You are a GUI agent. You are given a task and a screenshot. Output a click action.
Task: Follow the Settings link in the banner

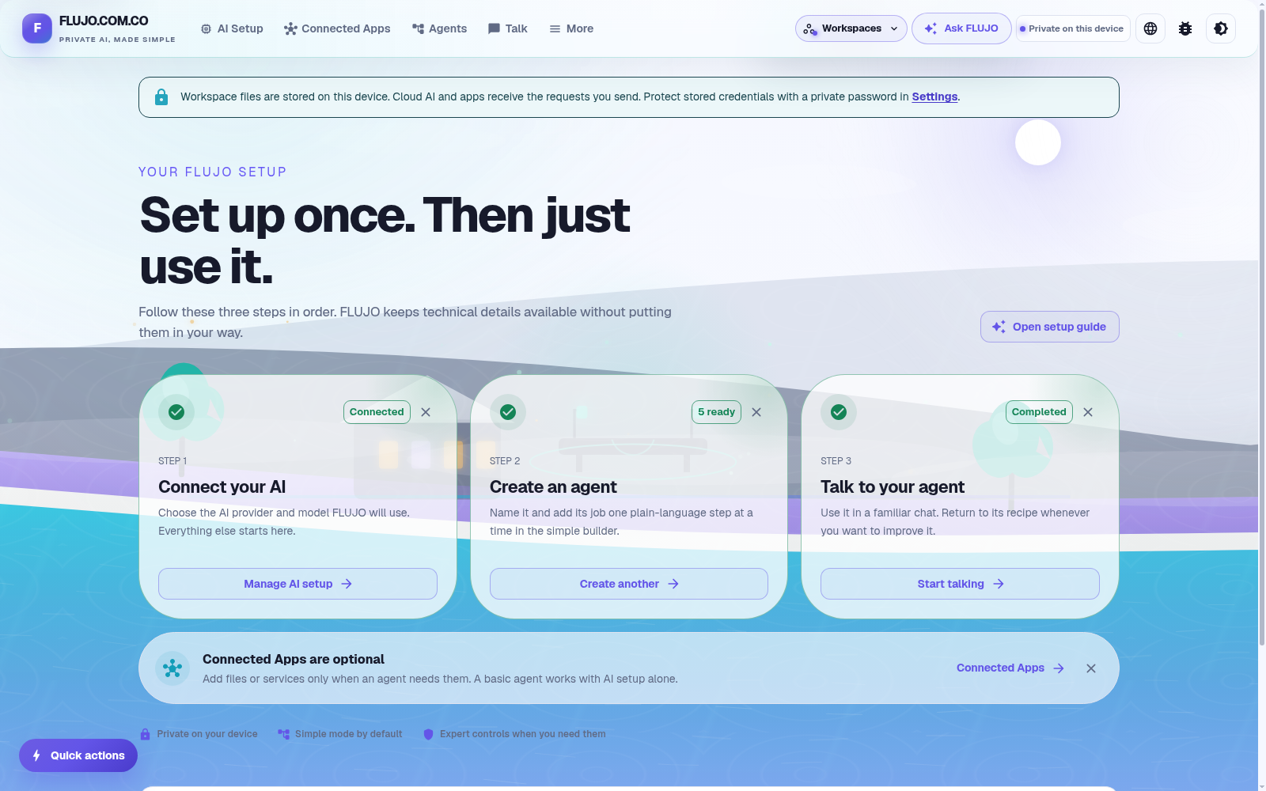click(934, 97)
